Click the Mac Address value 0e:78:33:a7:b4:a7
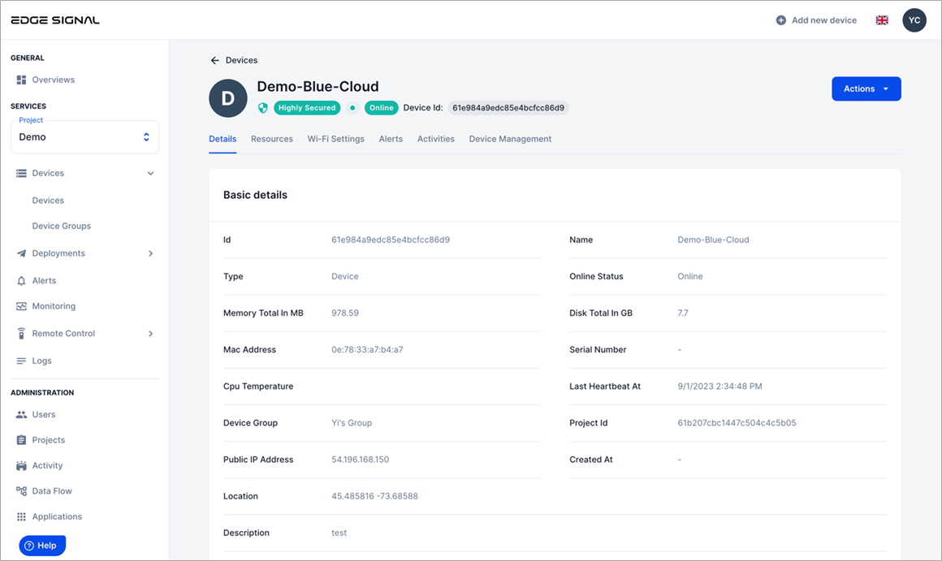Image resolution: width=942 pixels, height=561 pixels. pyautogui.click(x=367, y=350)
